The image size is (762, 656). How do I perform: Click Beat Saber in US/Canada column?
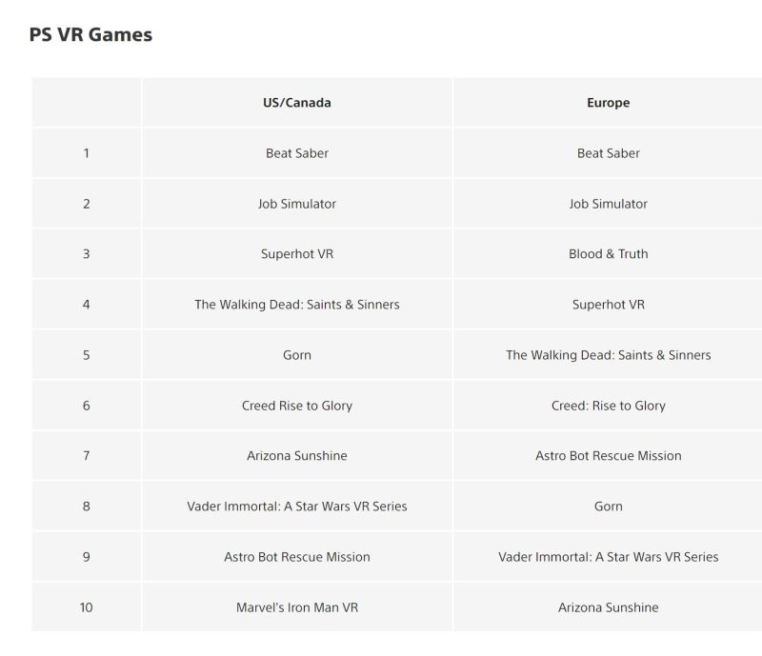[297, 153]
